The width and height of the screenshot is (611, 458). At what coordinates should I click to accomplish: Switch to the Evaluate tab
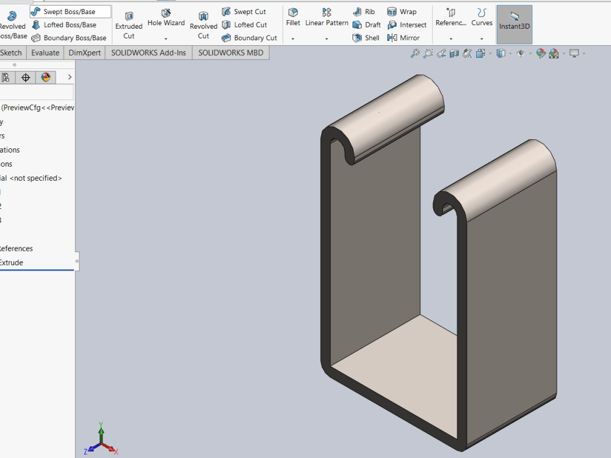pyautogui.click(x=45, y=53)
